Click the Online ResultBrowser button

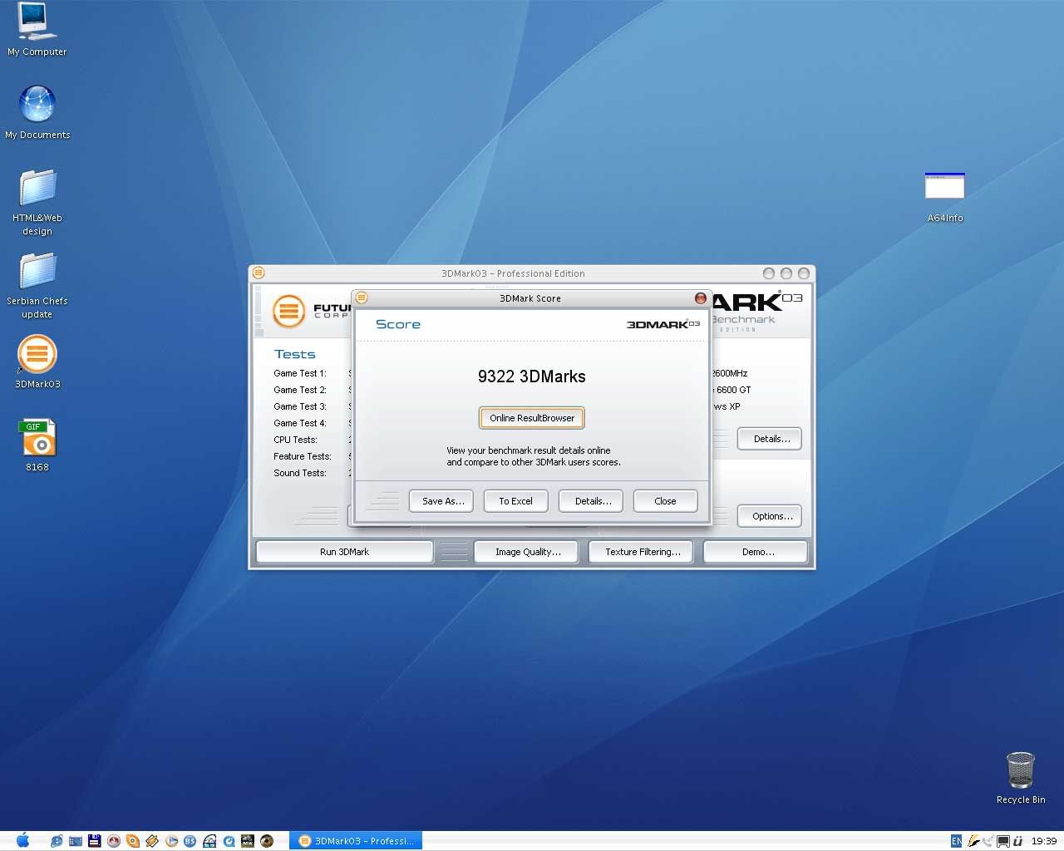point(532,418)
